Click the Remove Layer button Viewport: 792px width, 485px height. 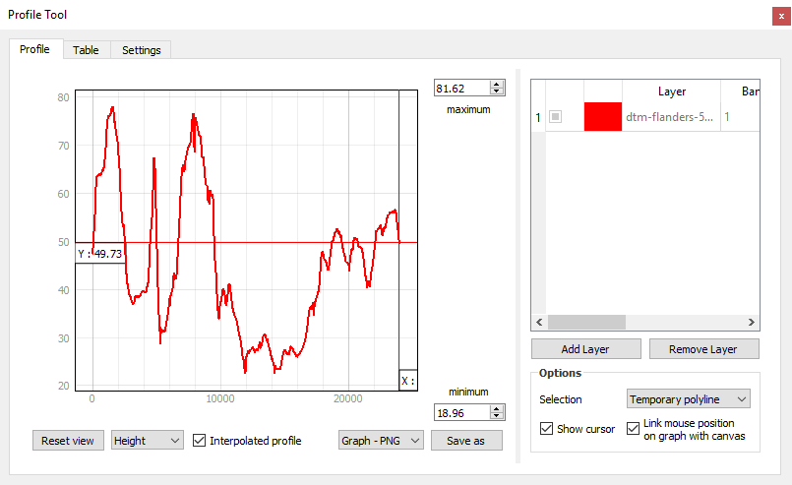702,349
